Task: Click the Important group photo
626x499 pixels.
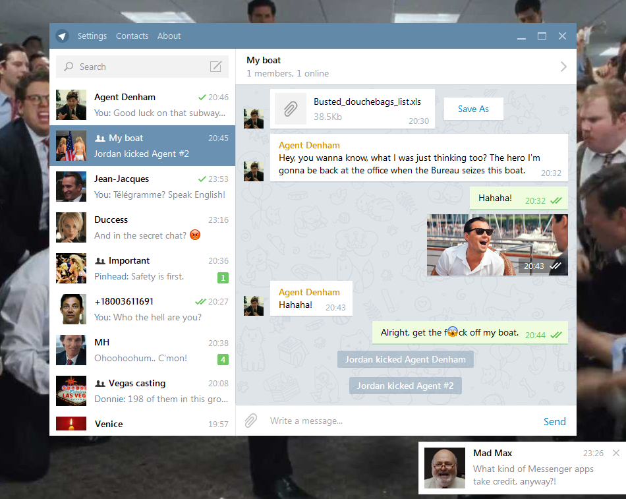Action: click(71, 268)
